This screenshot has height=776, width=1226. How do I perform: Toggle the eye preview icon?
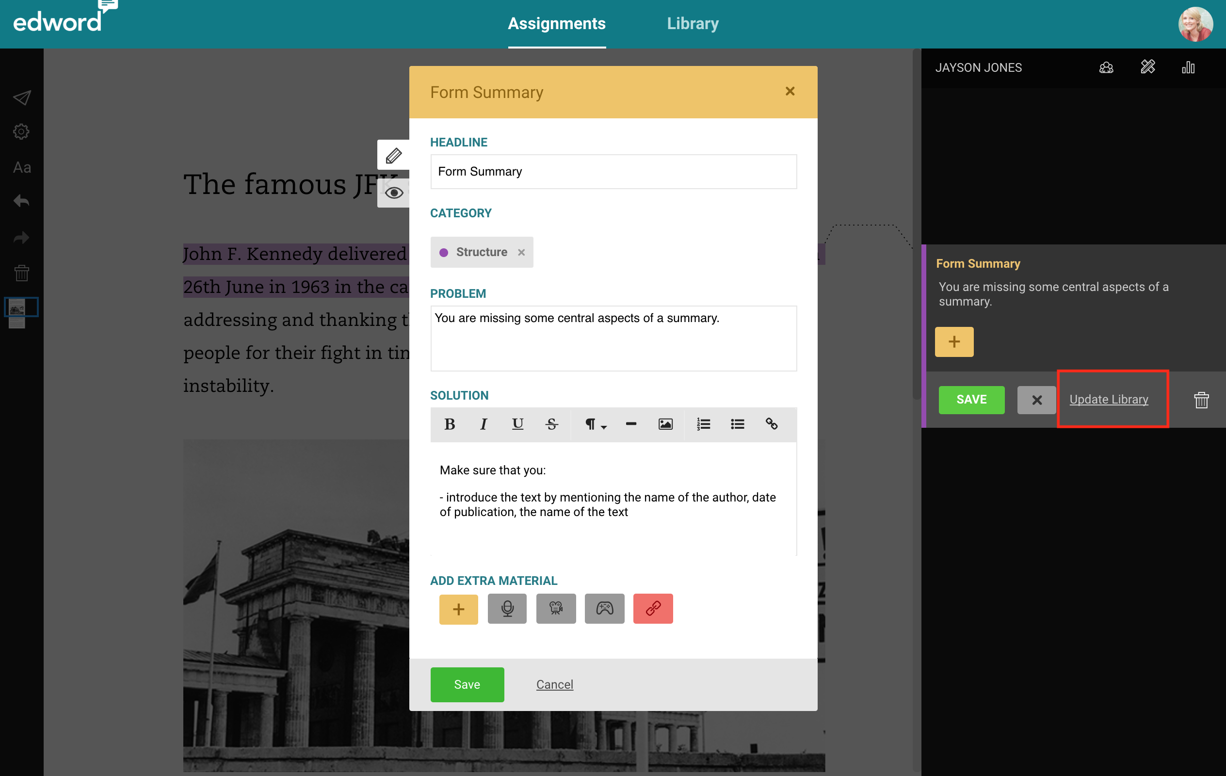point(394,193)
